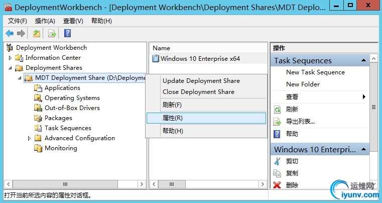Collapse the Deployment Shares tree node
The height and width of the screenshot is (203, 382).
[x=10, y=68]
